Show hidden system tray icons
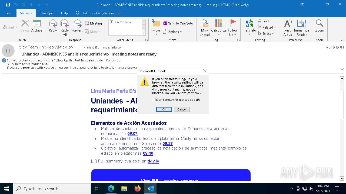The width and height of the screenshot is (346, 194). pos(291,189)
